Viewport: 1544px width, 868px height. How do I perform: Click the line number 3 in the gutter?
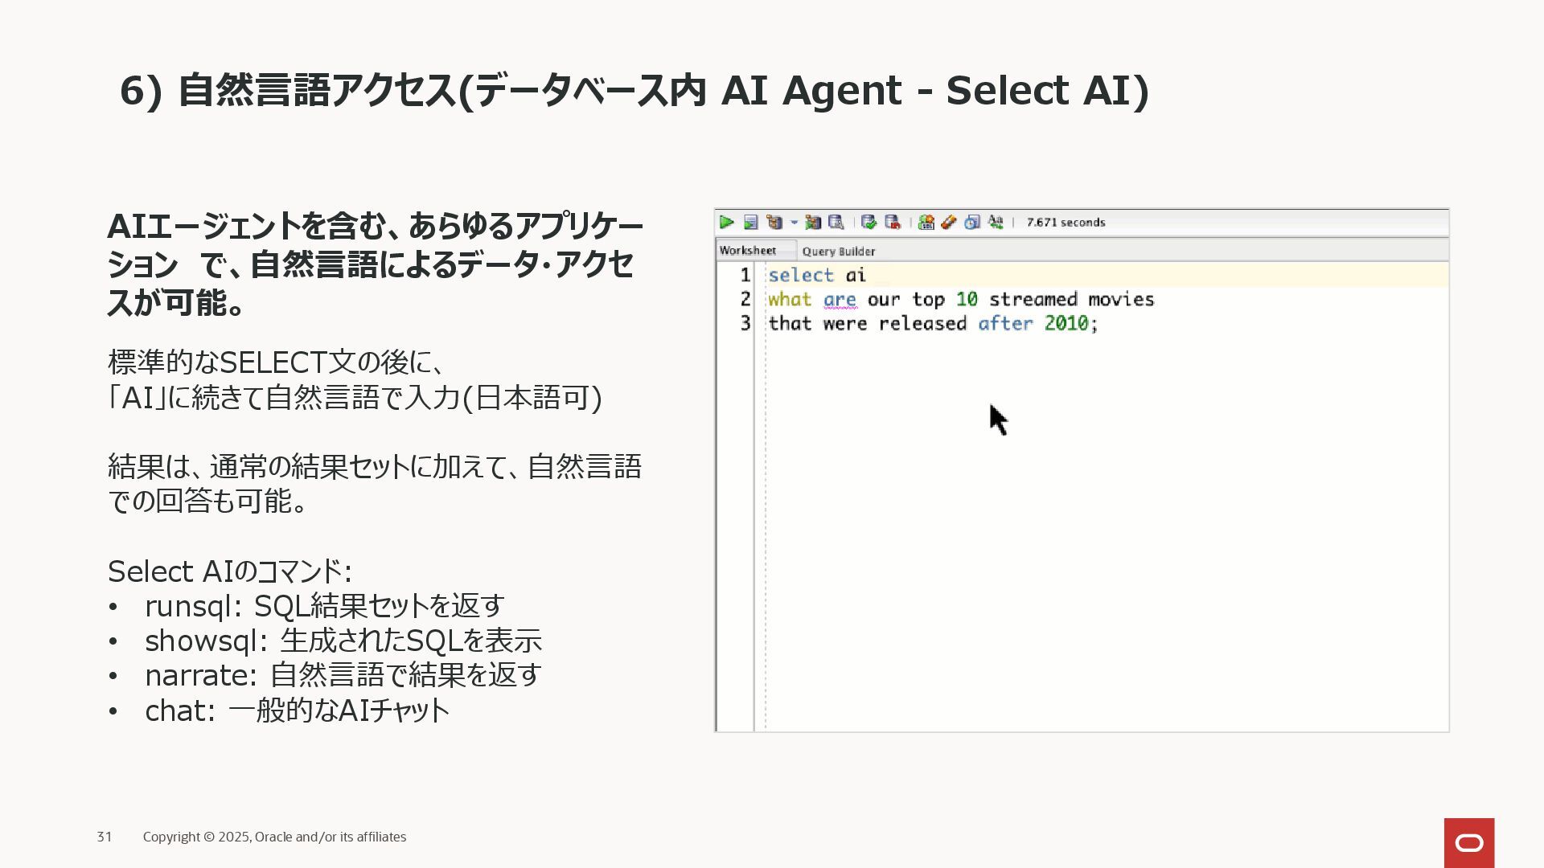point(745,323)
